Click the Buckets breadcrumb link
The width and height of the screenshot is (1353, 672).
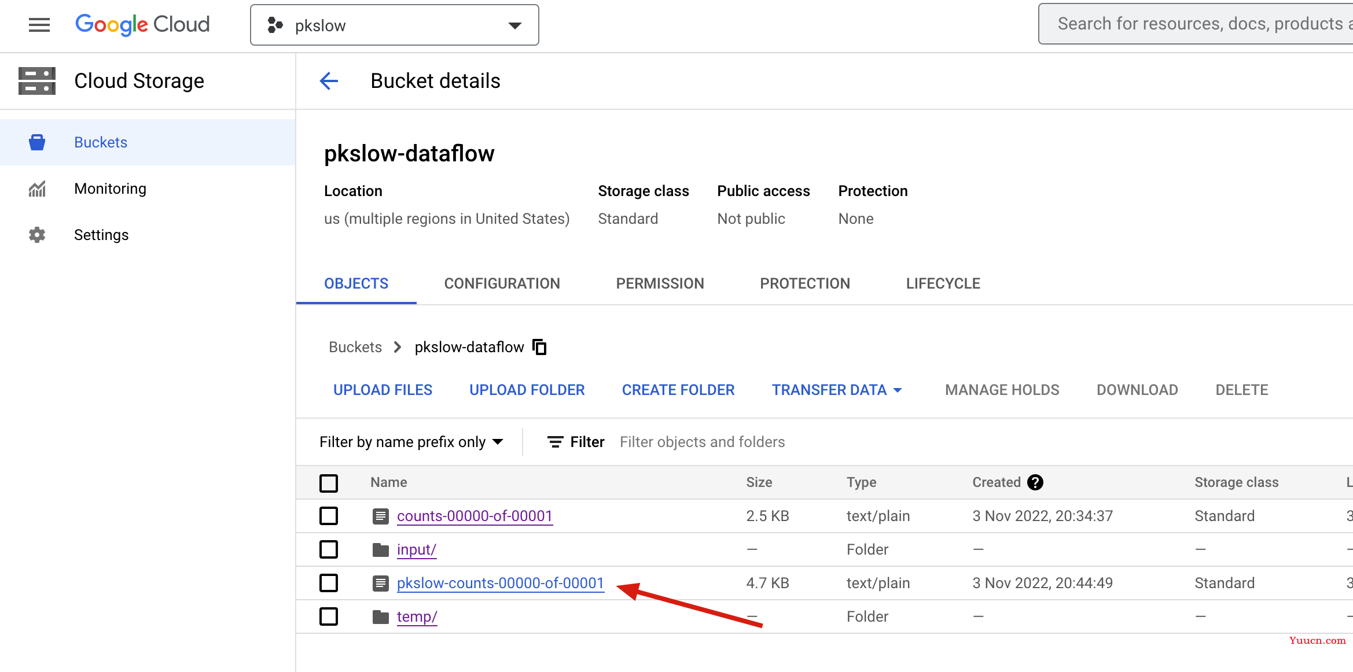355,347
